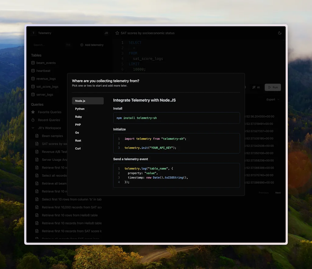
Task: Open the sat_score_logs table
Action: [x=46, y=87]
